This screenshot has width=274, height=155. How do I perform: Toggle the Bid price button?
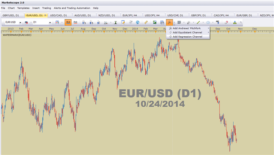click(x=68, y=22)
